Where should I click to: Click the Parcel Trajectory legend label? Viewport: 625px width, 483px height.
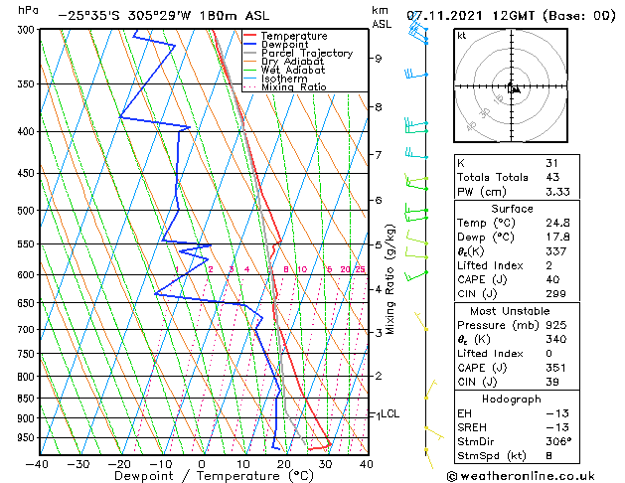[x=307, y=53]
